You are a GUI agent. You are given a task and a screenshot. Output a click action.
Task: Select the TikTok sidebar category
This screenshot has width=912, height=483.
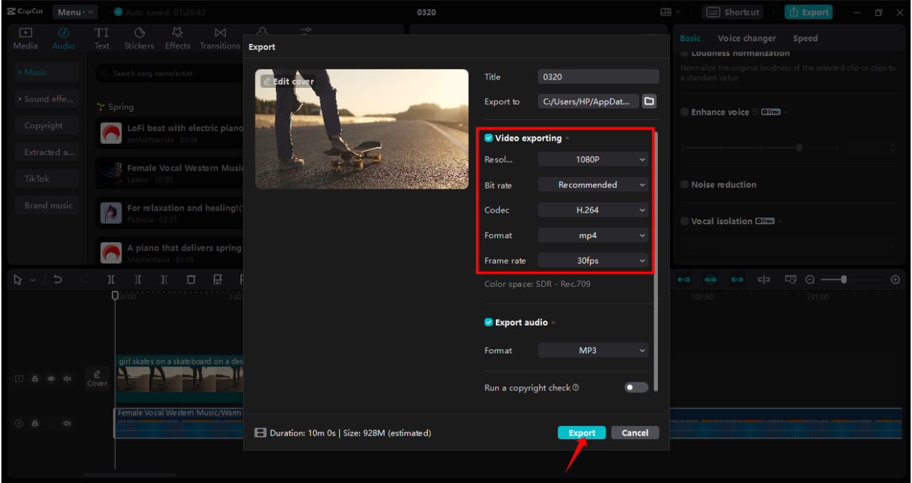pyautogui.click(x=47, y=178)
